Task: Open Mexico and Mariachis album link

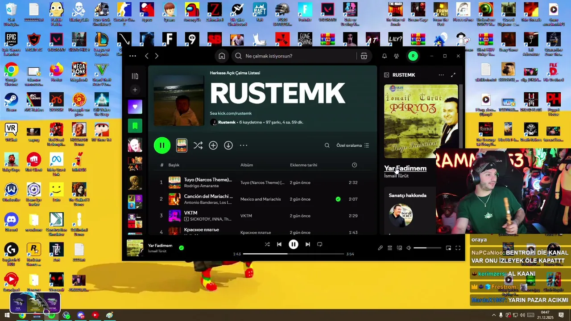Action: 261,199
